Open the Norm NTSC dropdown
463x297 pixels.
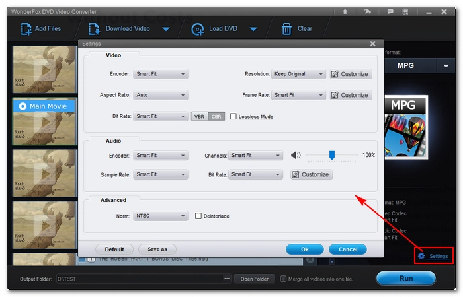[160, 216]
